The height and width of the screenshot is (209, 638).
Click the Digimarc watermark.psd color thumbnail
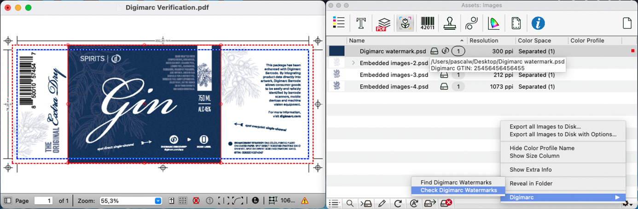tap(337, 51)
